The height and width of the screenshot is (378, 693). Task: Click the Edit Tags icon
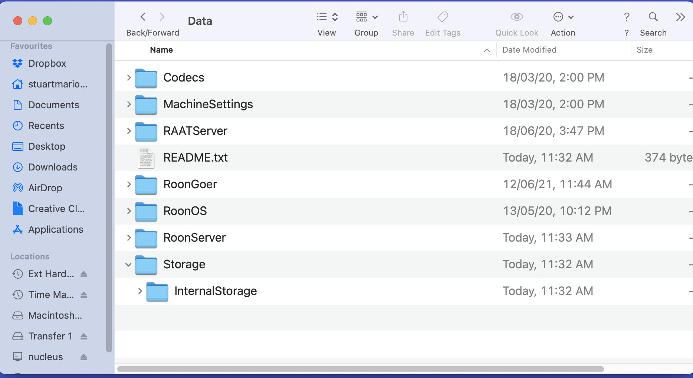tap(443, 17)
